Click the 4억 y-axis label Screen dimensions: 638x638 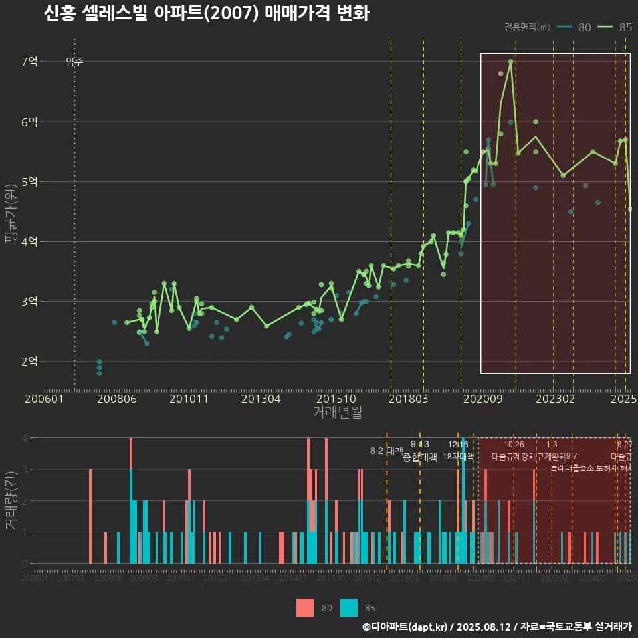29,241
